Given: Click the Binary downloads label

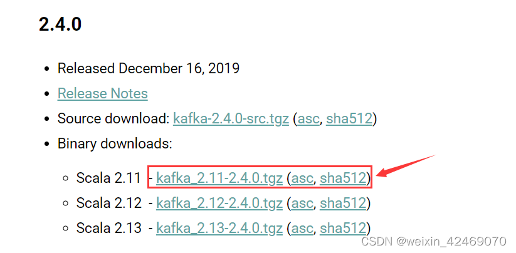Looking at the screenshot, I should (115, 144).
